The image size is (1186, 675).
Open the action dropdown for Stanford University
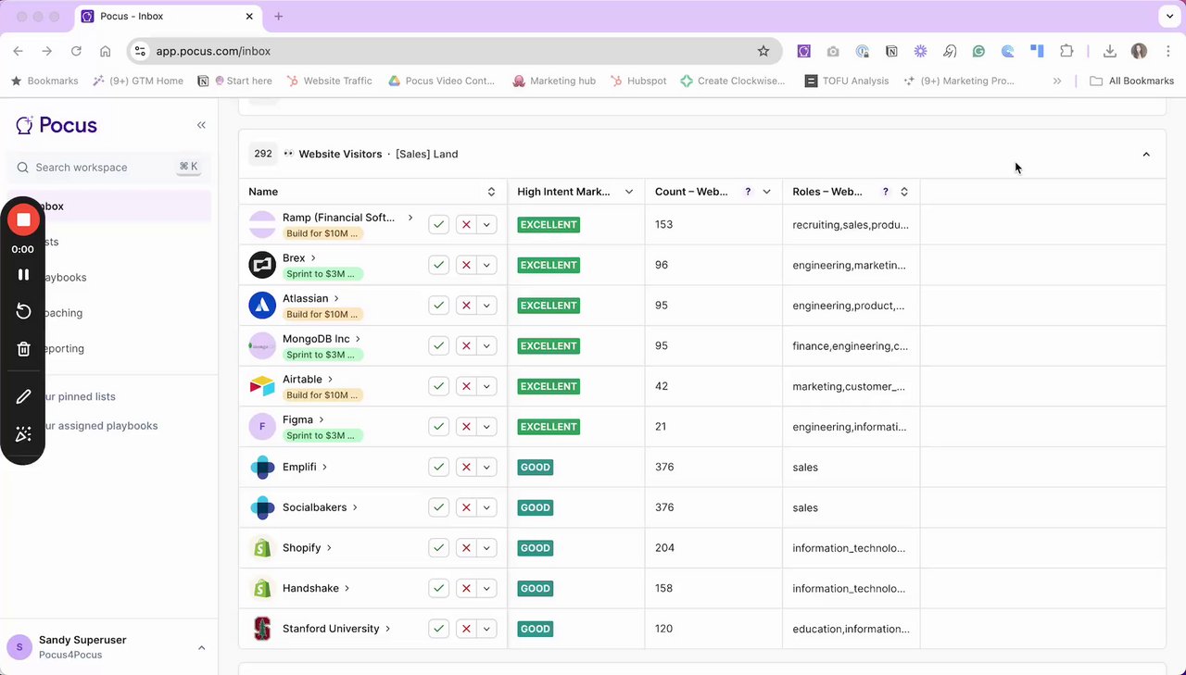pyautogui.click(x=486, y=629)
